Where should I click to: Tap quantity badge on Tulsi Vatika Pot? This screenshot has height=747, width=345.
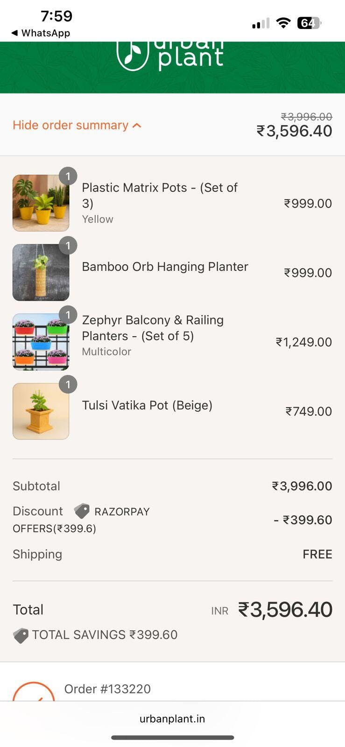68,384
